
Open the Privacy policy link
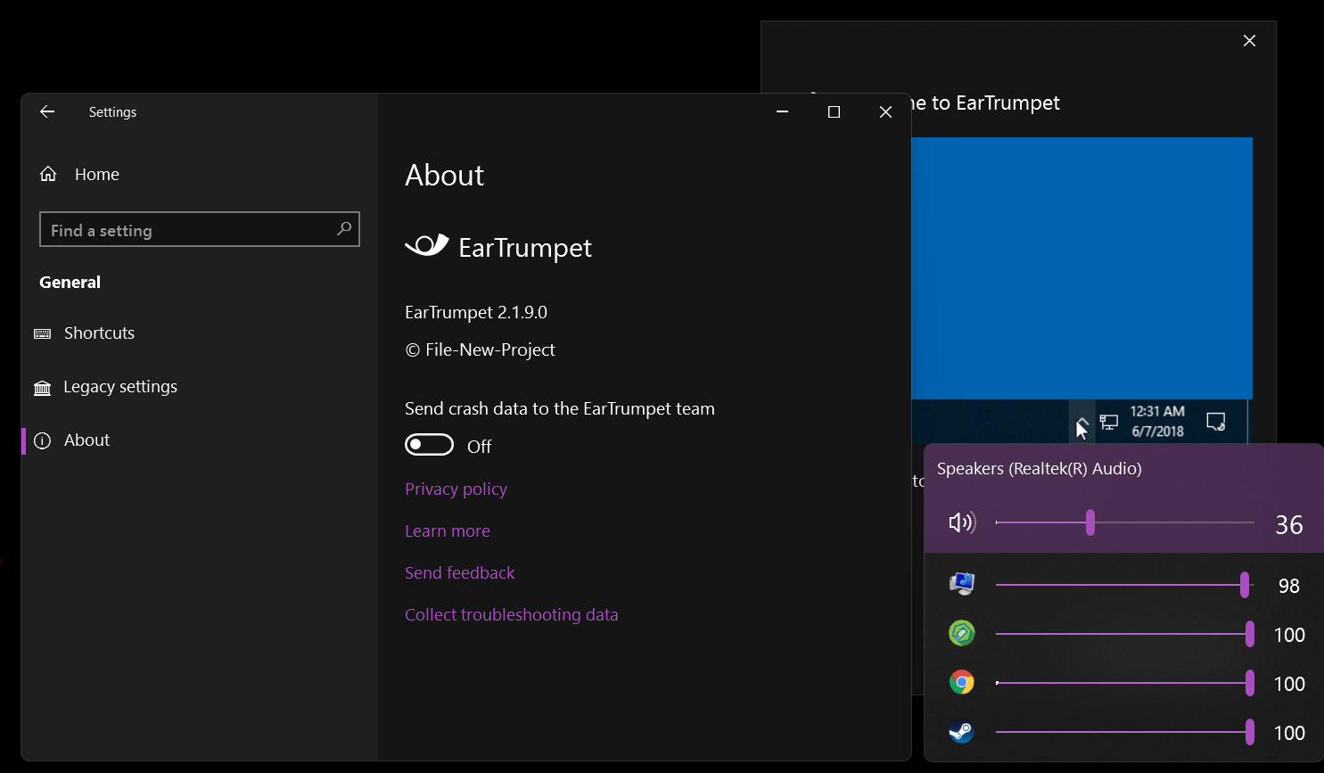[x=456, y=489]
